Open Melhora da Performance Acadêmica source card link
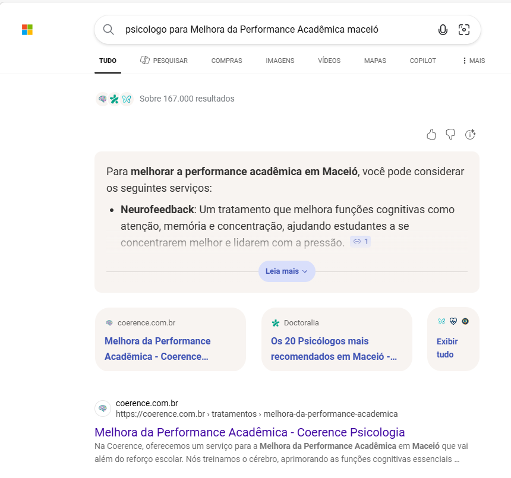Viewport: 511px width, 478px height. (x=157, y=349)
